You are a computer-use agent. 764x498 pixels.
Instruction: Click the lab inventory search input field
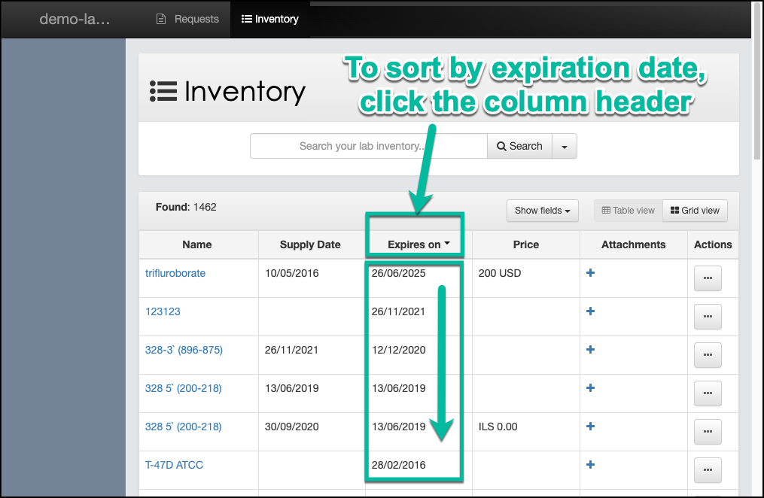(368, 146)
